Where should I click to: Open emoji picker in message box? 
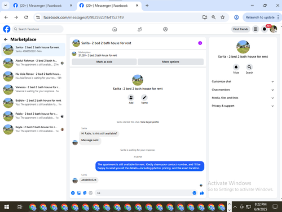pyautogui.click(x=195, y=193)
